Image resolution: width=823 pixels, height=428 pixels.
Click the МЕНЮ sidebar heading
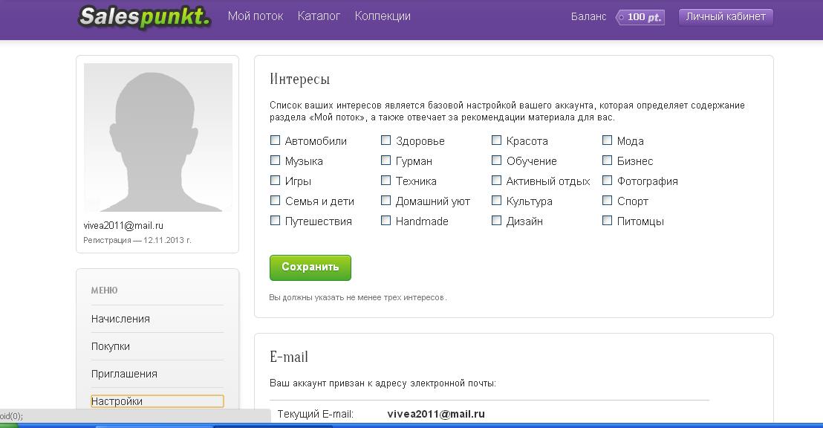(x=105, y=291)
